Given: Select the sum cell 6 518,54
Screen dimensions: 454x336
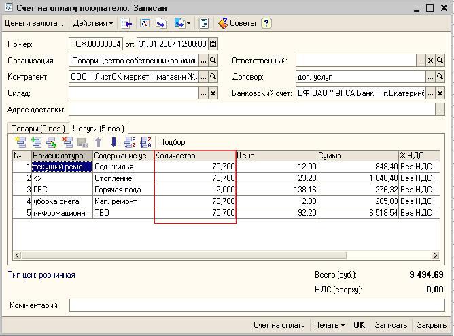Looking at the screenshot, I should pos(358,213).
